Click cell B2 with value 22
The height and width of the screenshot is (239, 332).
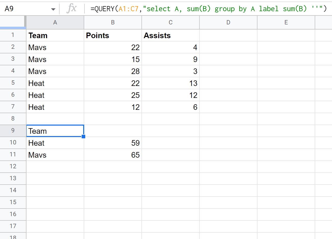[x=113, y=47]
